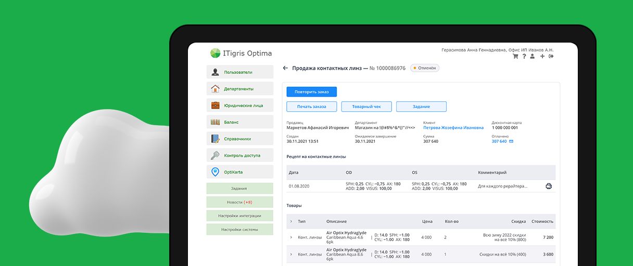Open Справочники menu item
The height and width of the screenshot is (266, 633).
click(x=240, y=139)
